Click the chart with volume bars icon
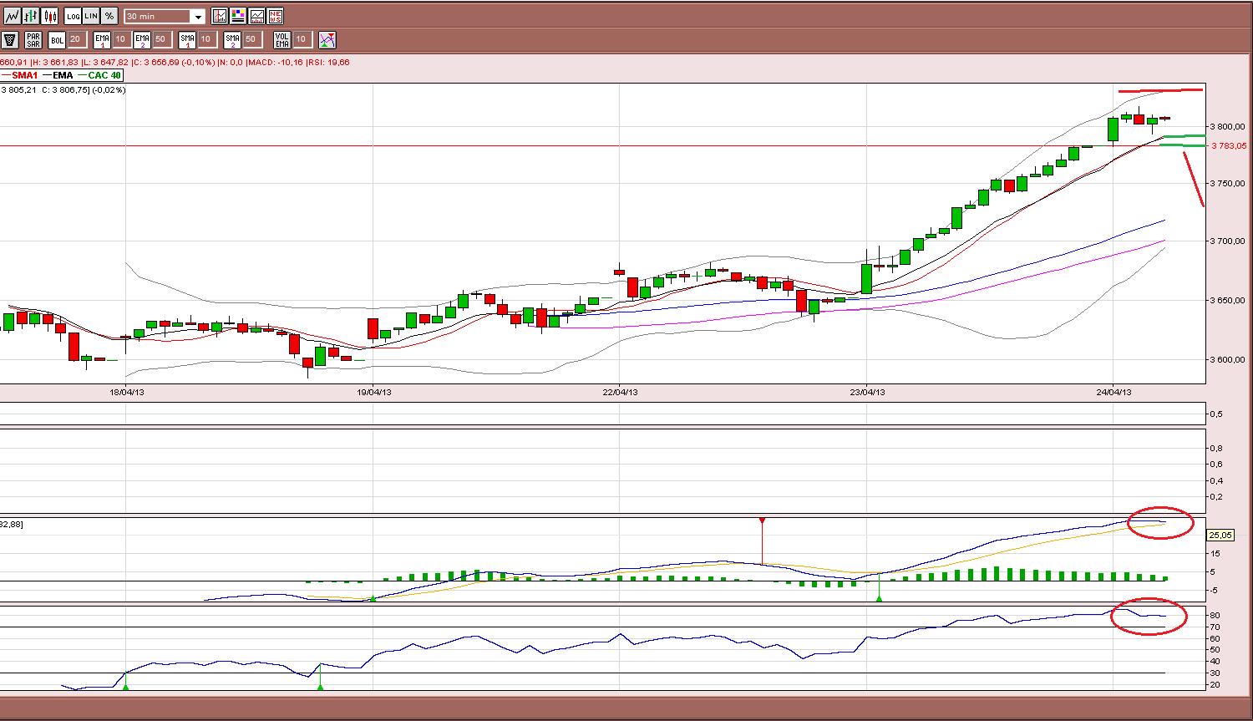 pos(256,16)
